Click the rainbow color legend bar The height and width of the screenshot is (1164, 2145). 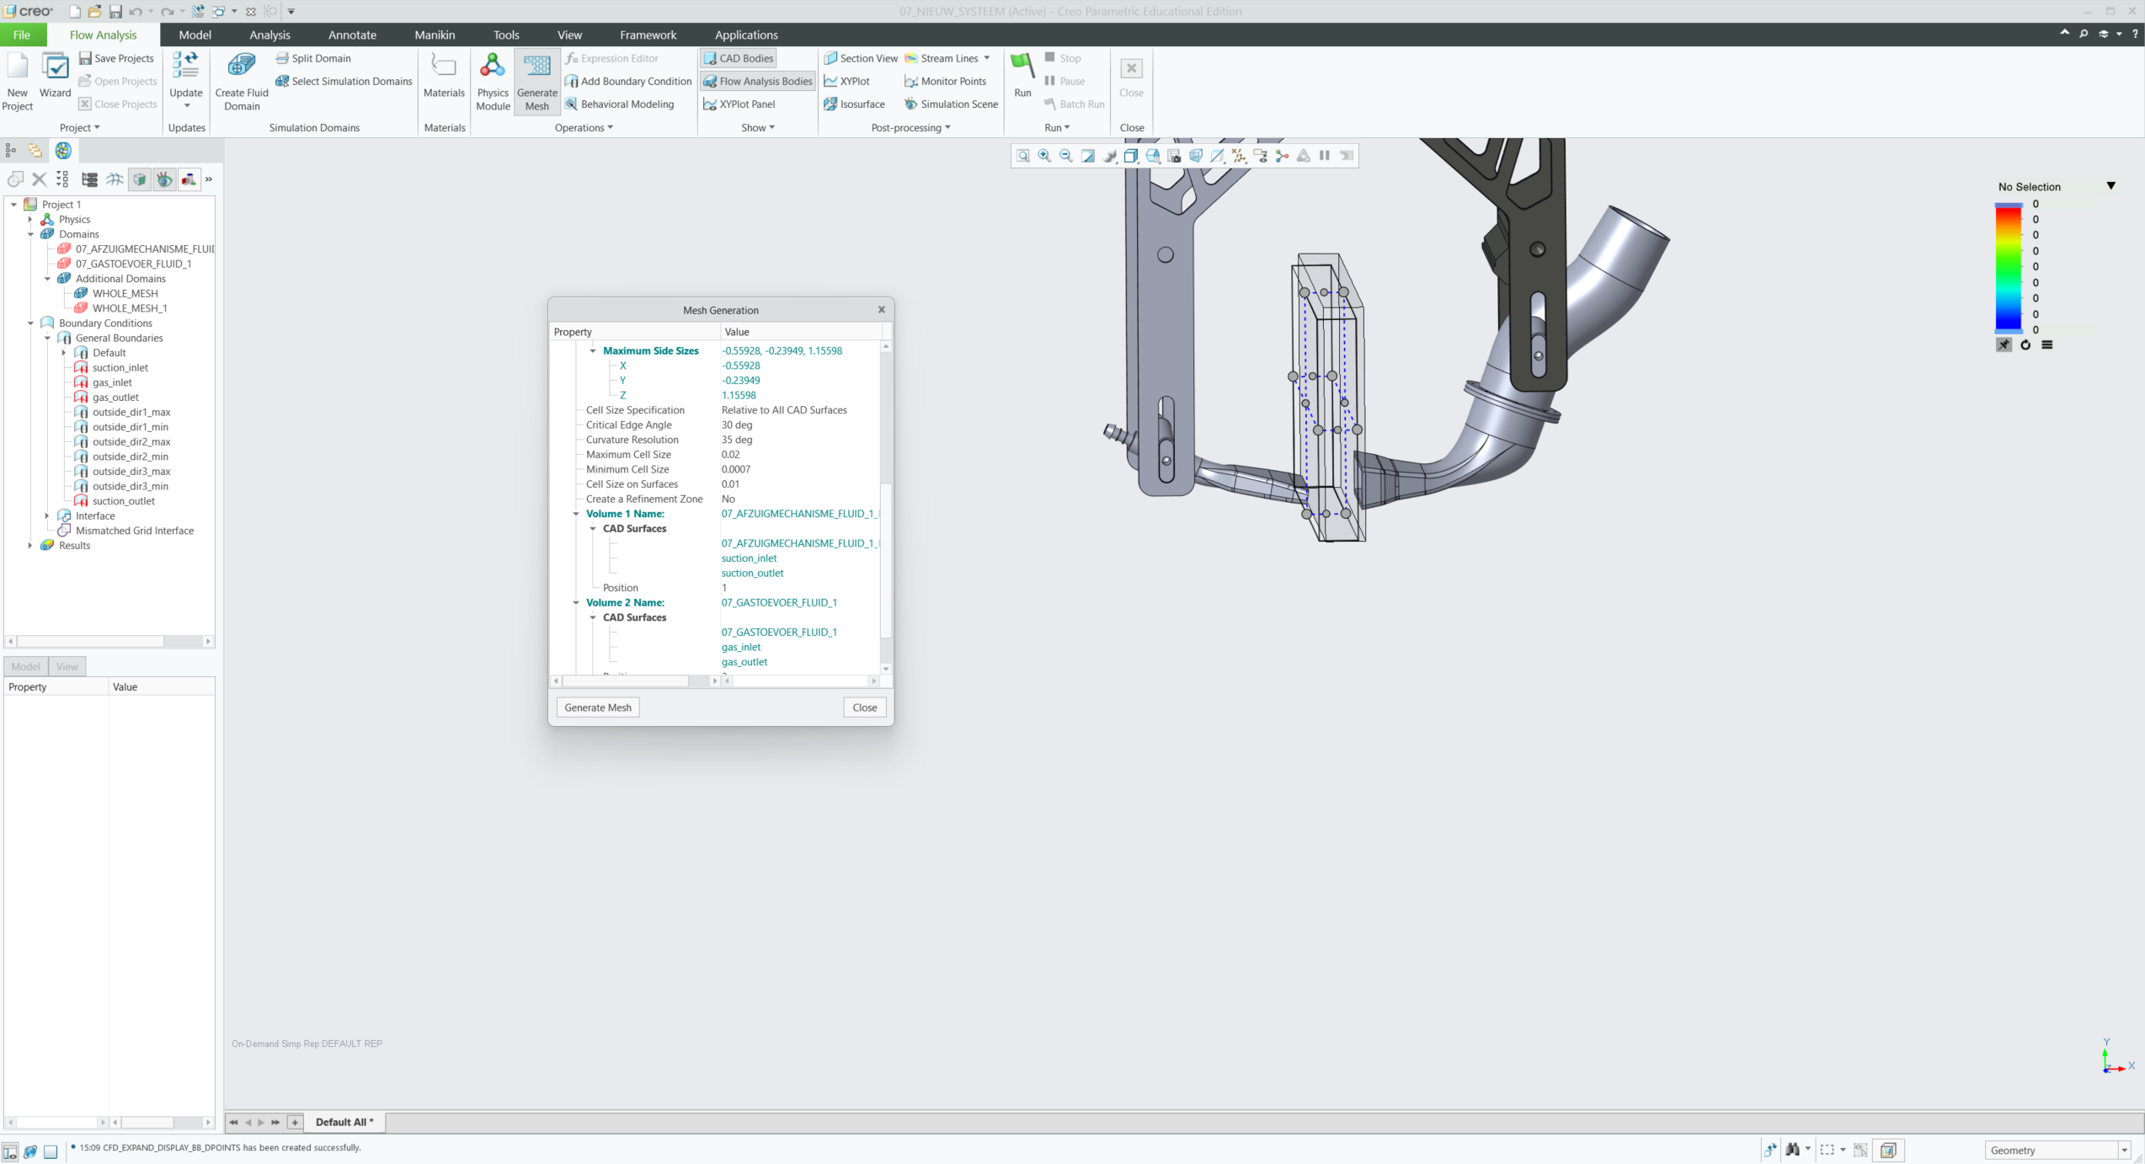tap(2008, 268)
